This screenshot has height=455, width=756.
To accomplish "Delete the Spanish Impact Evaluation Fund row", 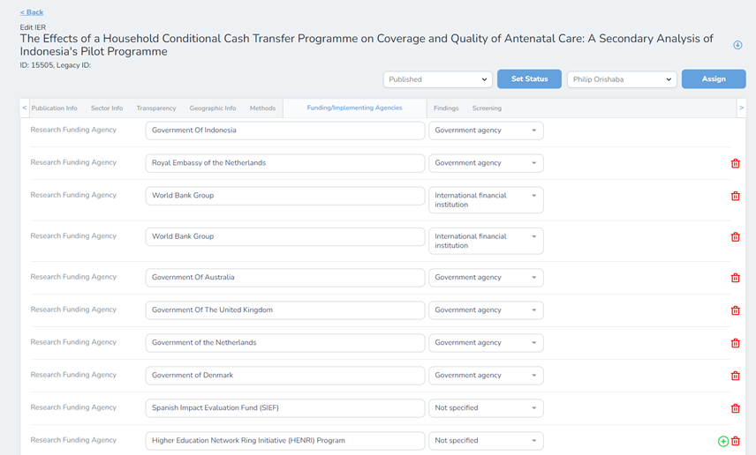I will 735,408.
